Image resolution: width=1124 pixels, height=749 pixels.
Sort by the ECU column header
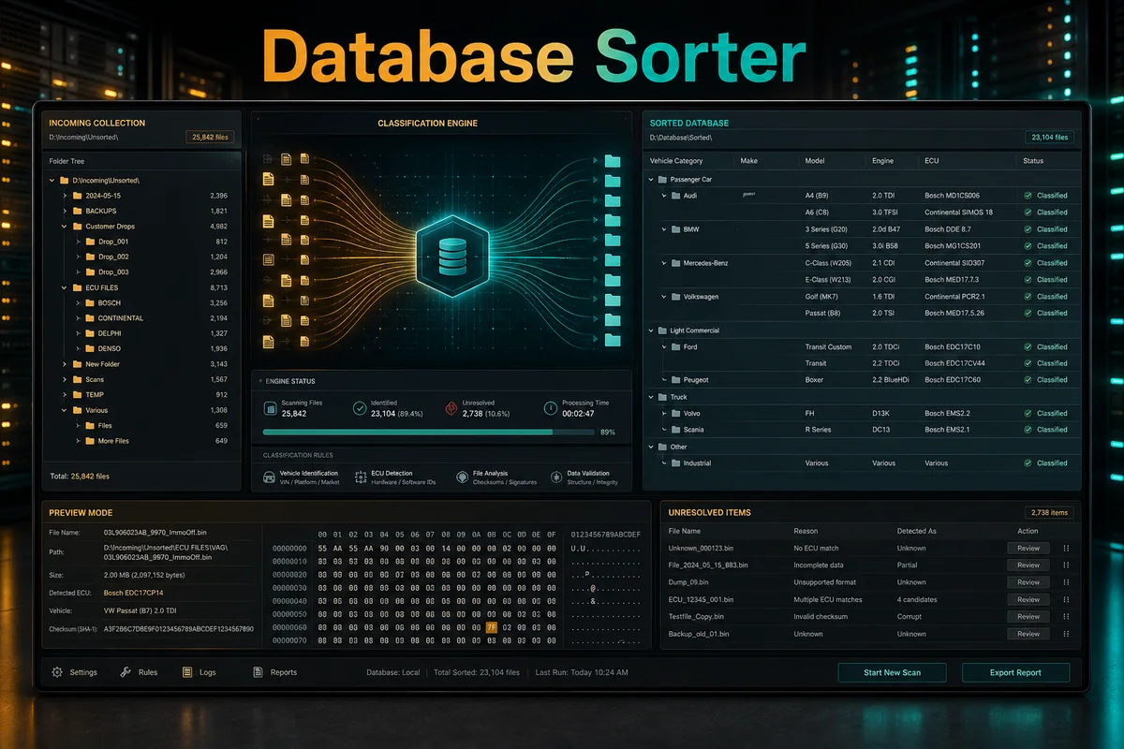[x=931, y=161]
